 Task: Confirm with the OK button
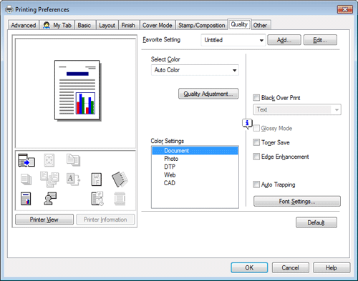pyautogui.click(x=249, y=267)
